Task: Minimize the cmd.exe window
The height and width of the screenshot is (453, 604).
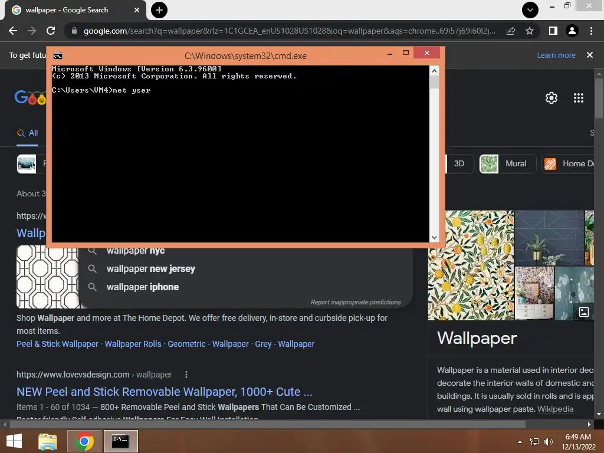Action: click(x=390, y=53)
